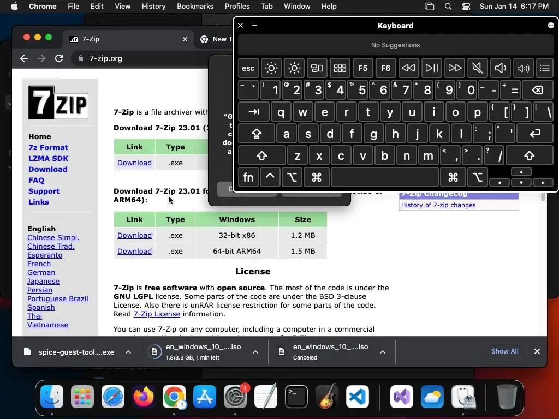The width and height of the screenshot is (559, 419).
Task: Decrease brightness key on on-screen keyboard
Action: click(271, 68)
